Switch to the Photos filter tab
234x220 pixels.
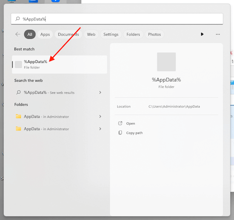click(154, 35)
